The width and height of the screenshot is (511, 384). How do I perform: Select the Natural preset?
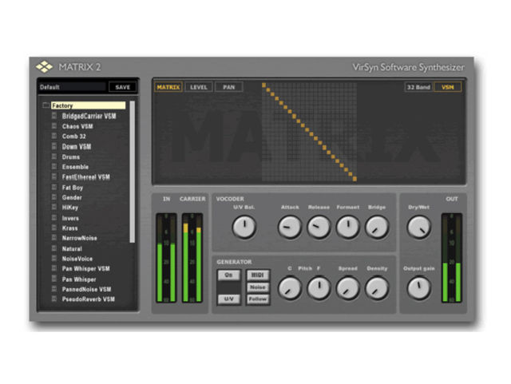pos(72,249)
